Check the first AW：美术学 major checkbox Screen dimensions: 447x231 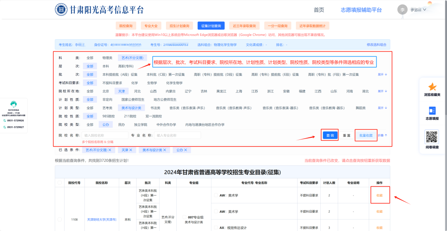[x=216, y=195]
